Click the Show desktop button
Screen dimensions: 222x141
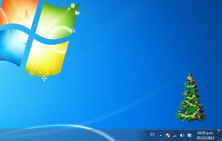click(220, 135)
